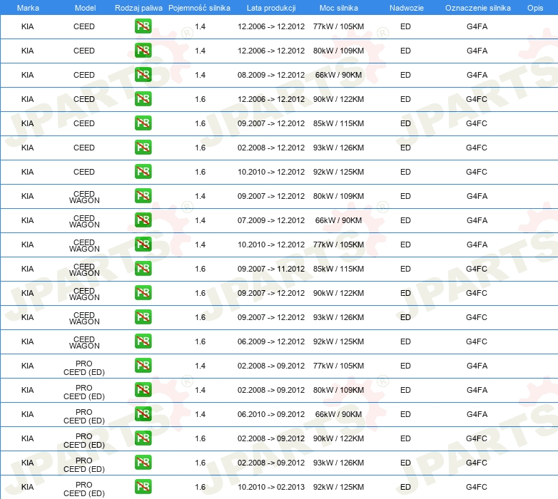Screen dimensions: 558x499
Task: Click the 07.2009 -> 12.2012 production years cell
Action: [x=270, y=221]
